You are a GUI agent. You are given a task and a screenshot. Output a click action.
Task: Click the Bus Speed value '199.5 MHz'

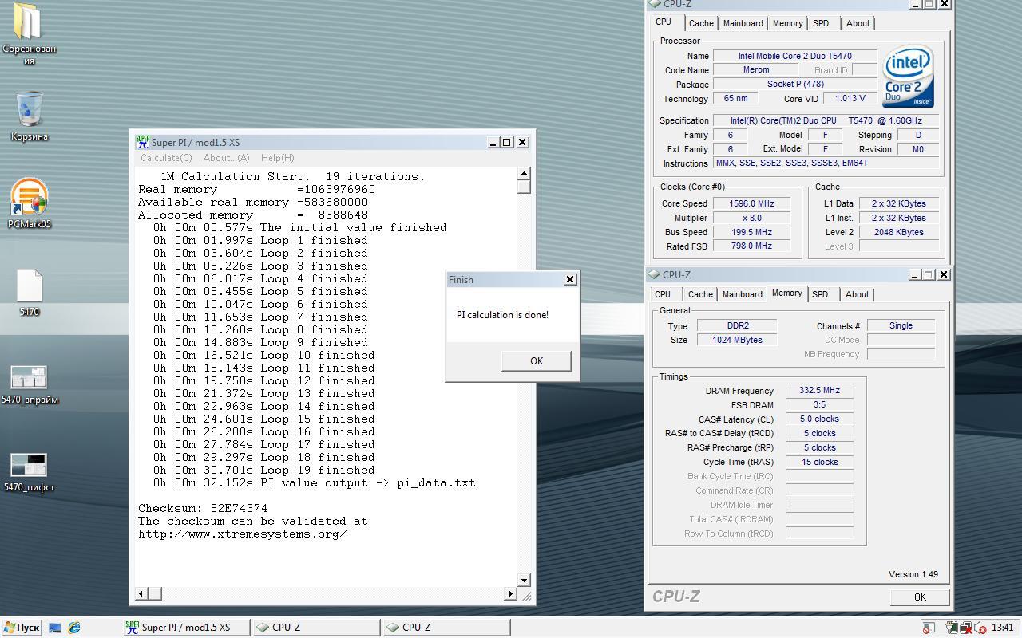click(x=751, y=232)
